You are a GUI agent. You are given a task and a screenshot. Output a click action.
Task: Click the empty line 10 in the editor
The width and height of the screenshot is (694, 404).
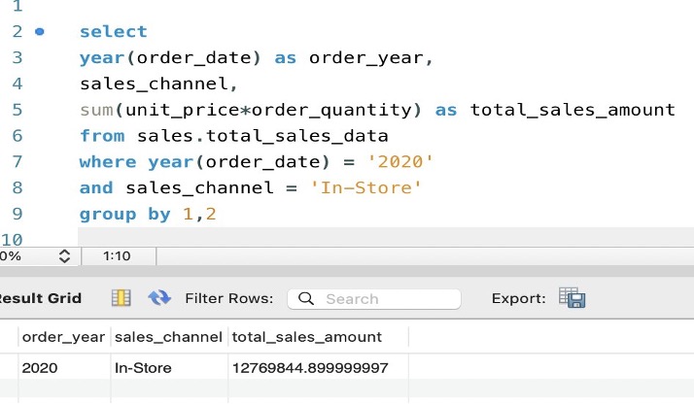[x=386, y=238]
